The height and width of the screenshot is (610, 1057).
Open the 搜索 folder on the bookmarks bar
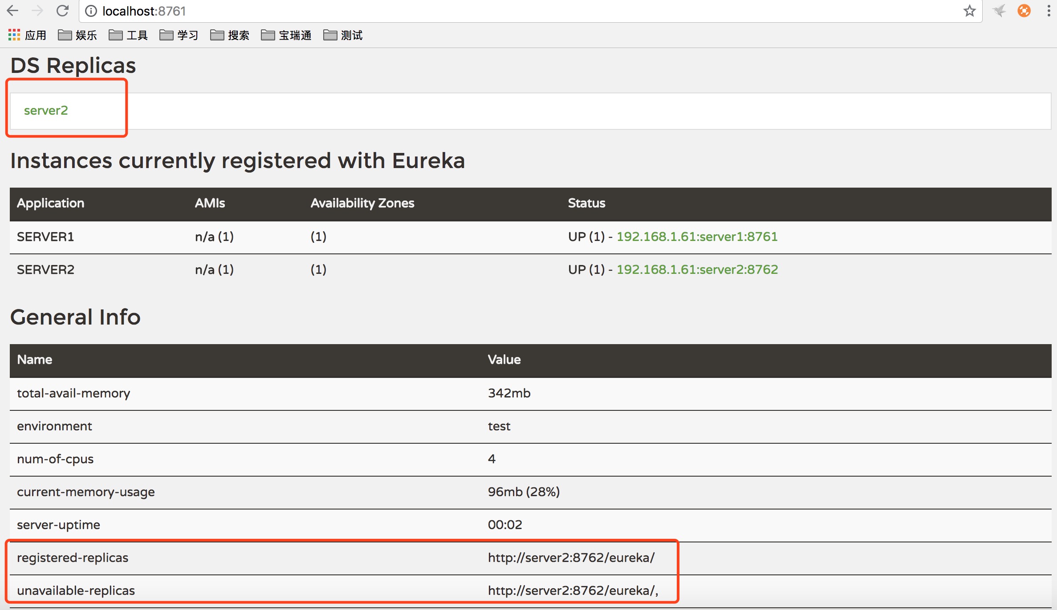(230, 35)
